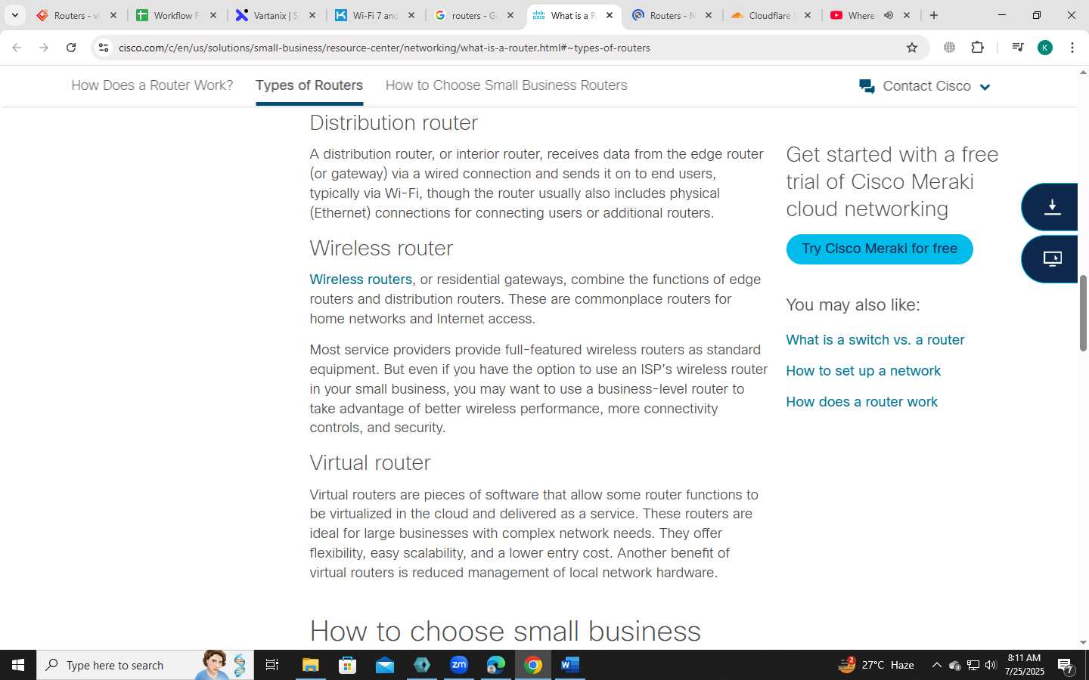The width and height of the screenshot is (1089, 680).
Task: View site information icon in address bar
Action: [104, 48]
